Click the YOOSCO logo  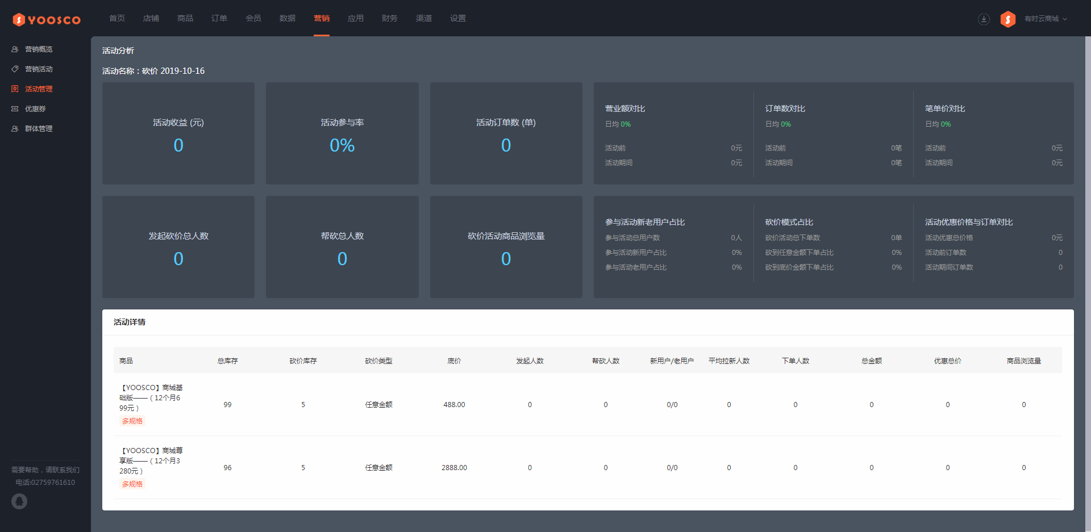point(47,20)
